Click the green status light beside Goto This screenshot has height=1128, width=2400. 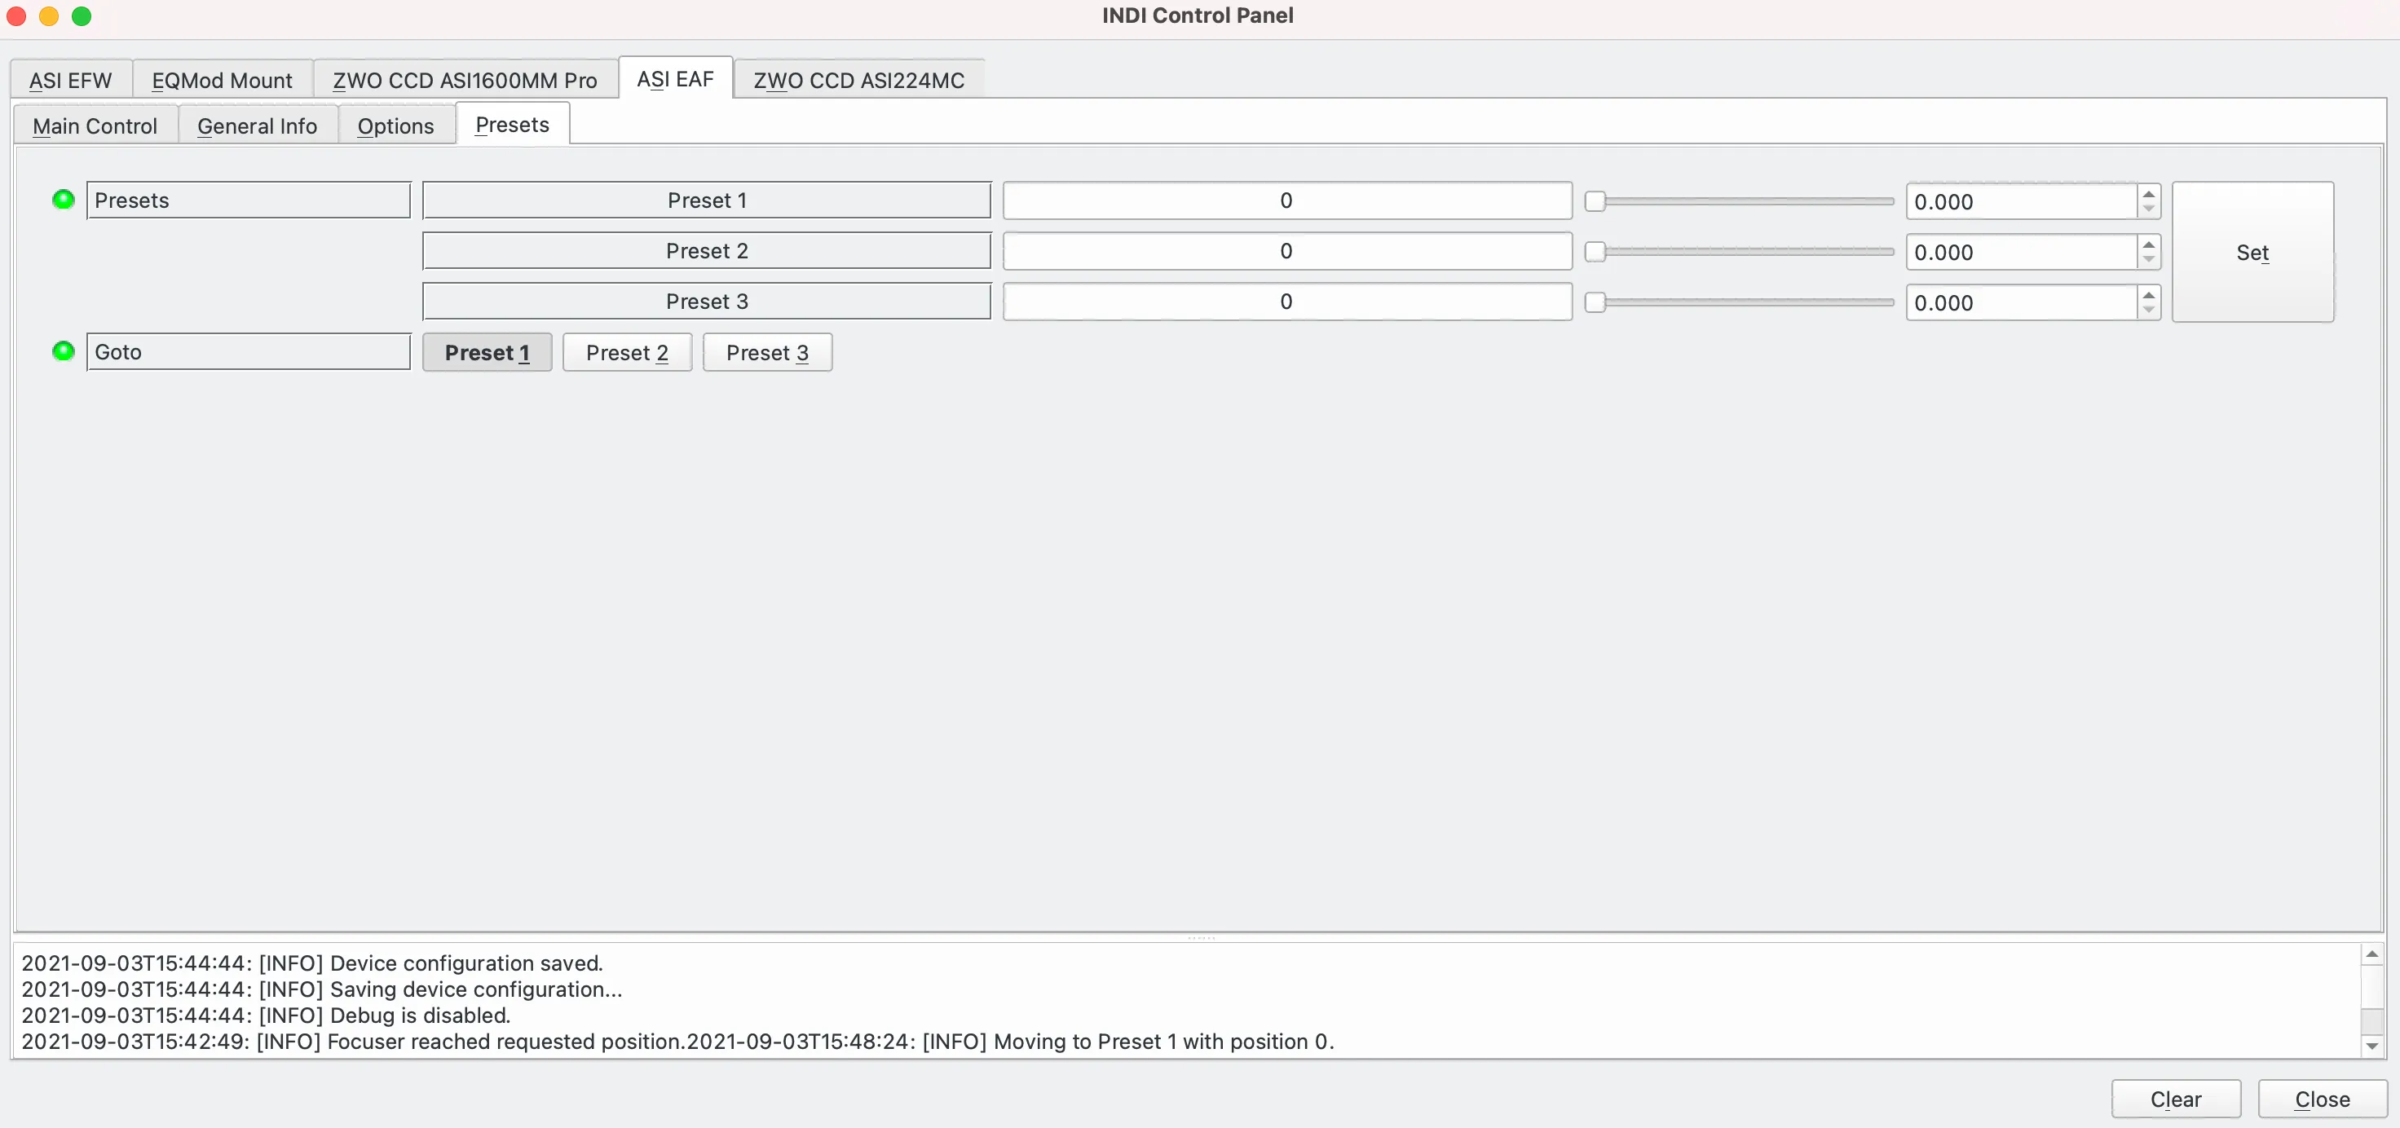click(x=64, y=351)
